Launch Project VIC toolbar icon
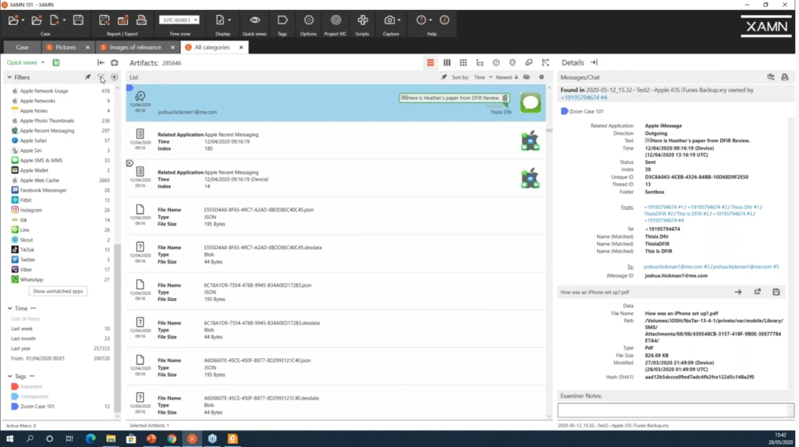This screenshot has height=447, width=799. coord(336,20)
